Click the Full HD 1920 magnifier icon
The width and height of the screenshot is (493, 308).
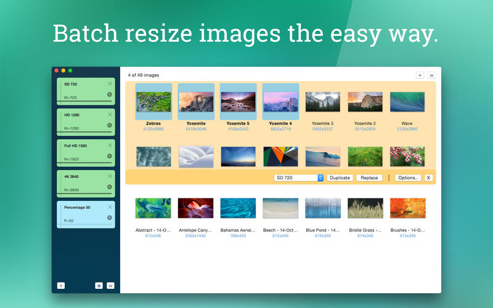110,156
